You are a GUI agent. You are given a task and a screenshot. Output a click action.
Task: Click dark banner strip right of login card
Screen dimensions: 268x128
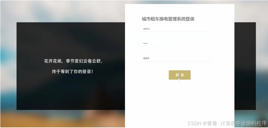(245, 66)
